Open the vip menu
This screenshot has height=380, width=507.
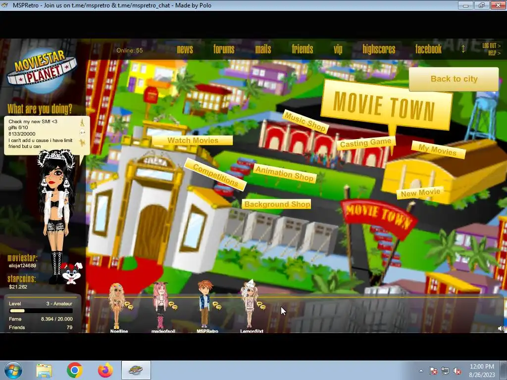(338, 49)
